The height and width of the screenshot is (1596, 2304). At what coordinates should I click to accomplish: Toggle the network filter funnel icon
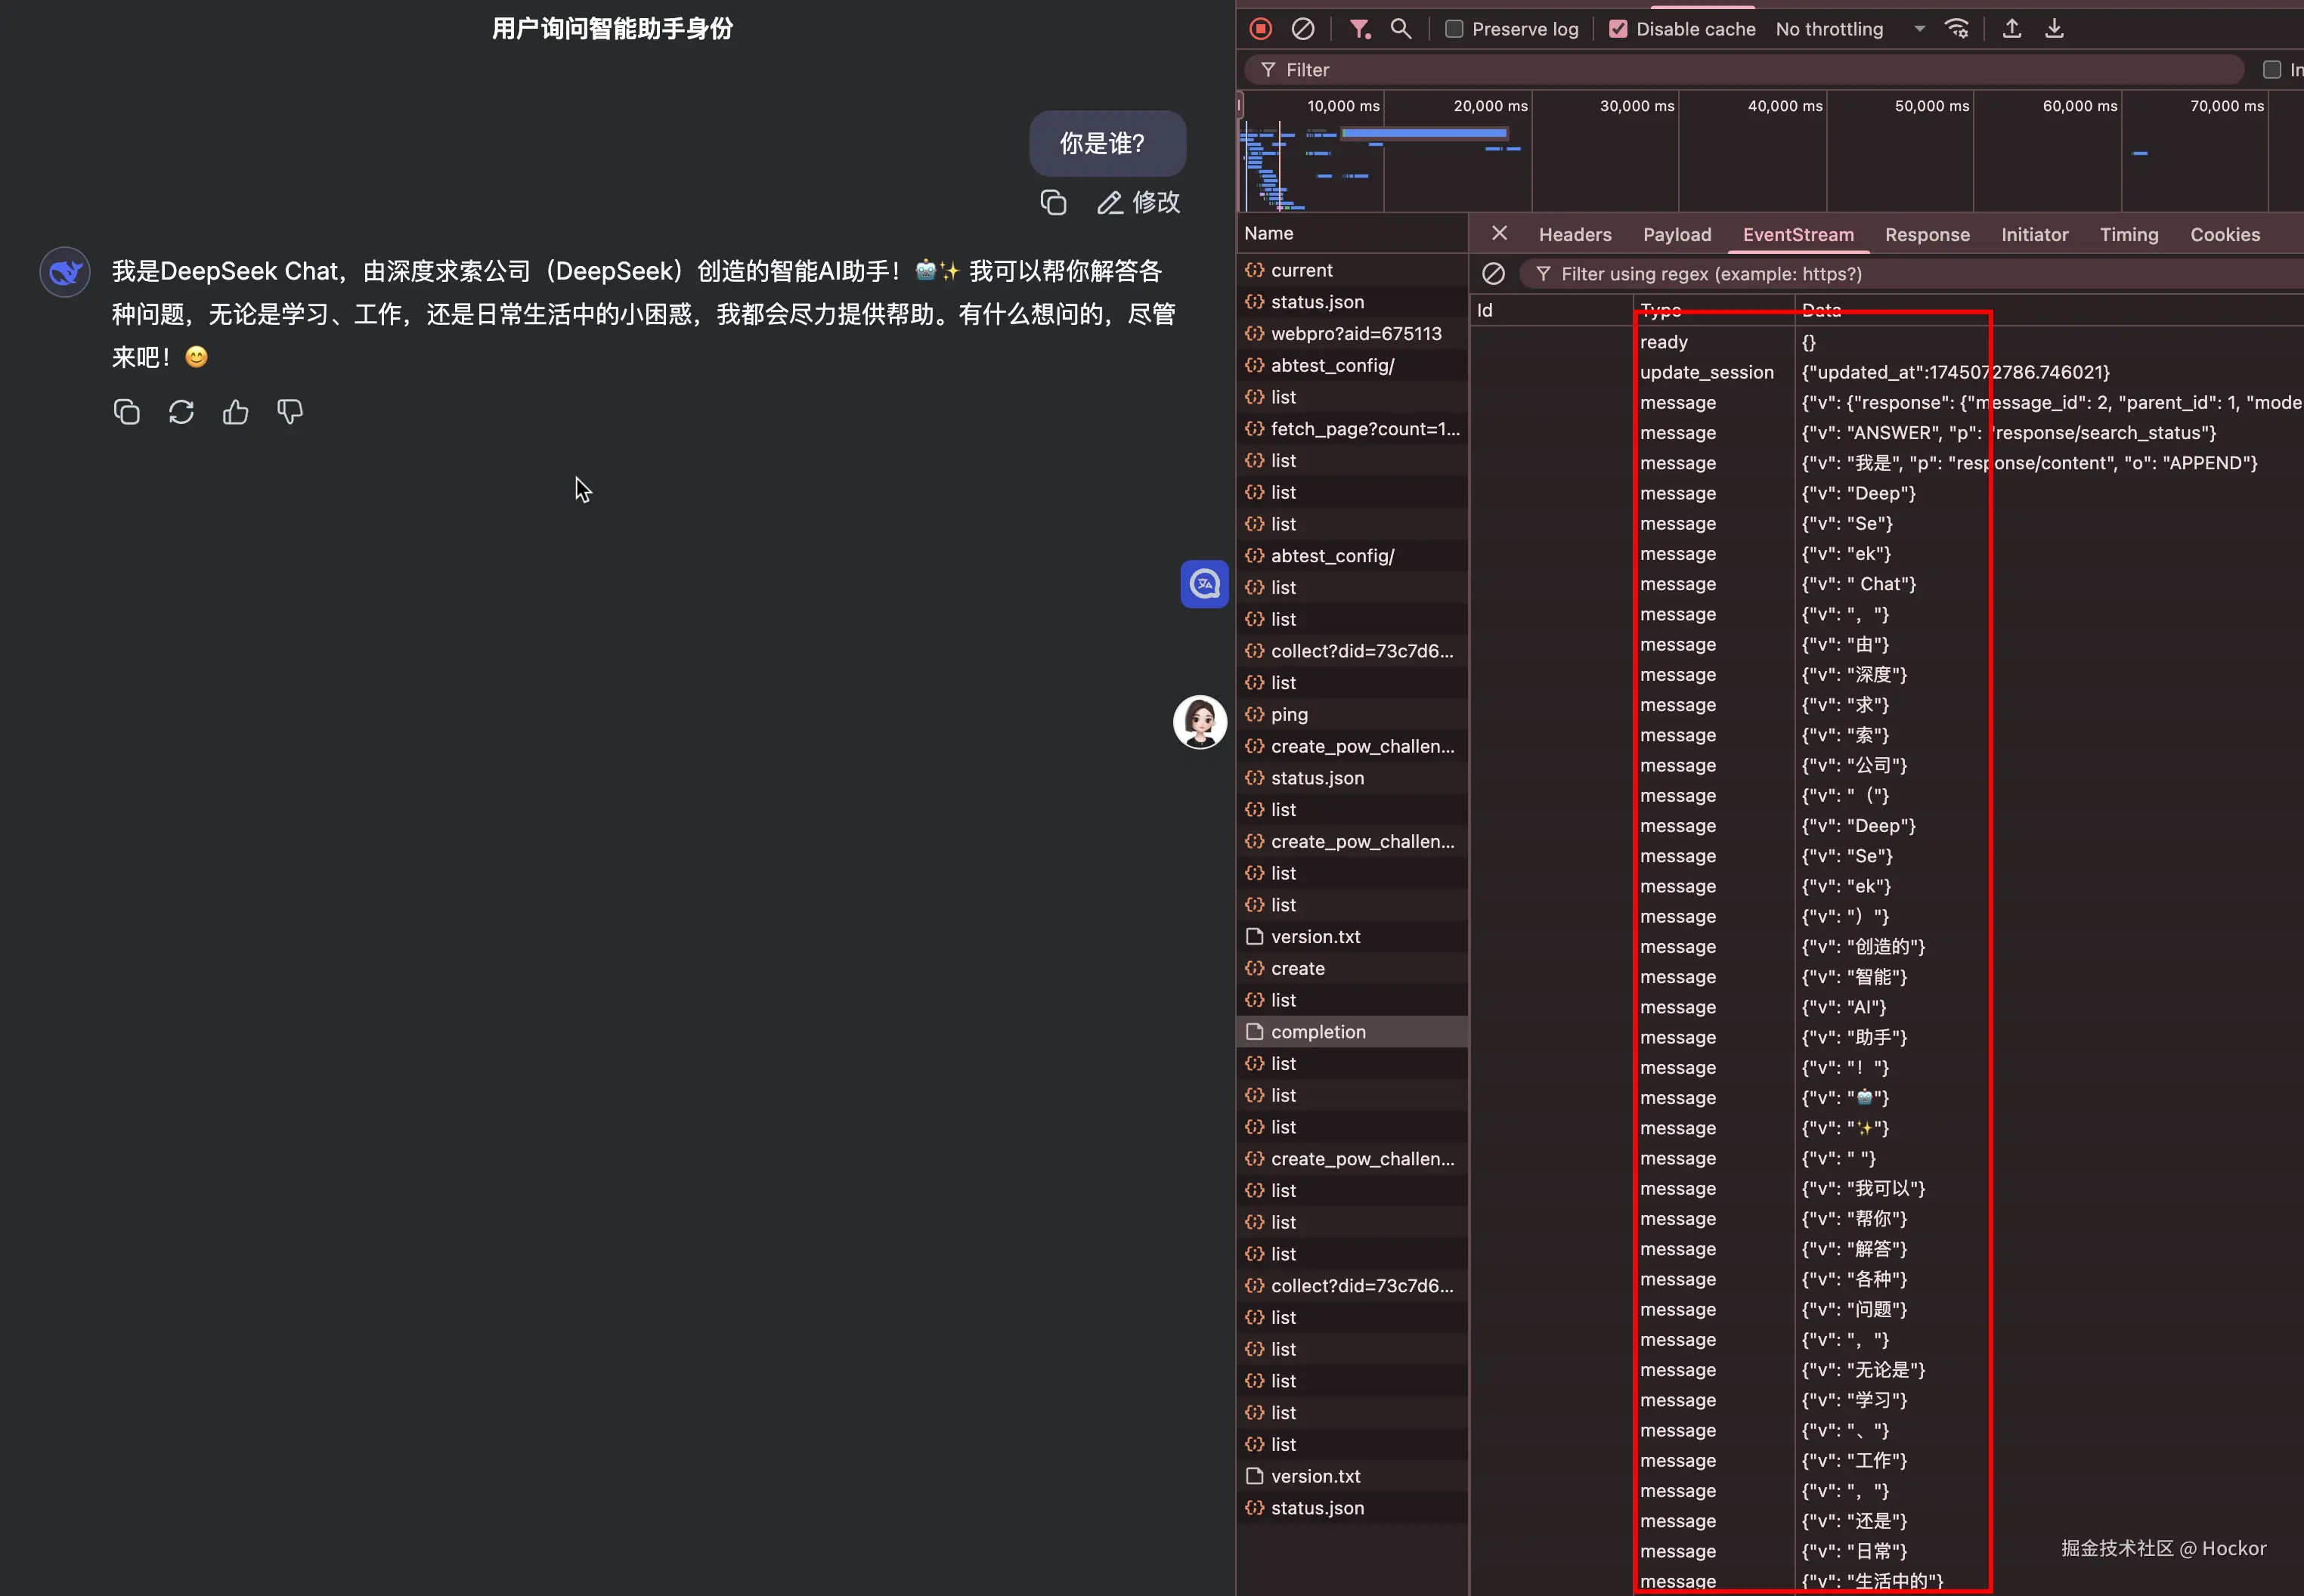tap(1359, 29)
